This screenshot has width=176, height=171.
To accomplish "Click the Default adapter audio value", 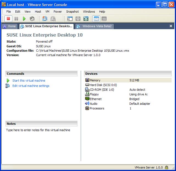I will [x=140, y=104].
